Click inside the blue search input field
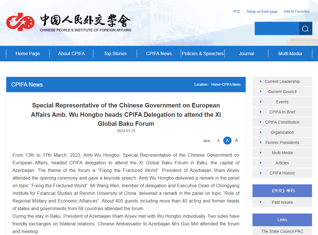 pos(277,29)
